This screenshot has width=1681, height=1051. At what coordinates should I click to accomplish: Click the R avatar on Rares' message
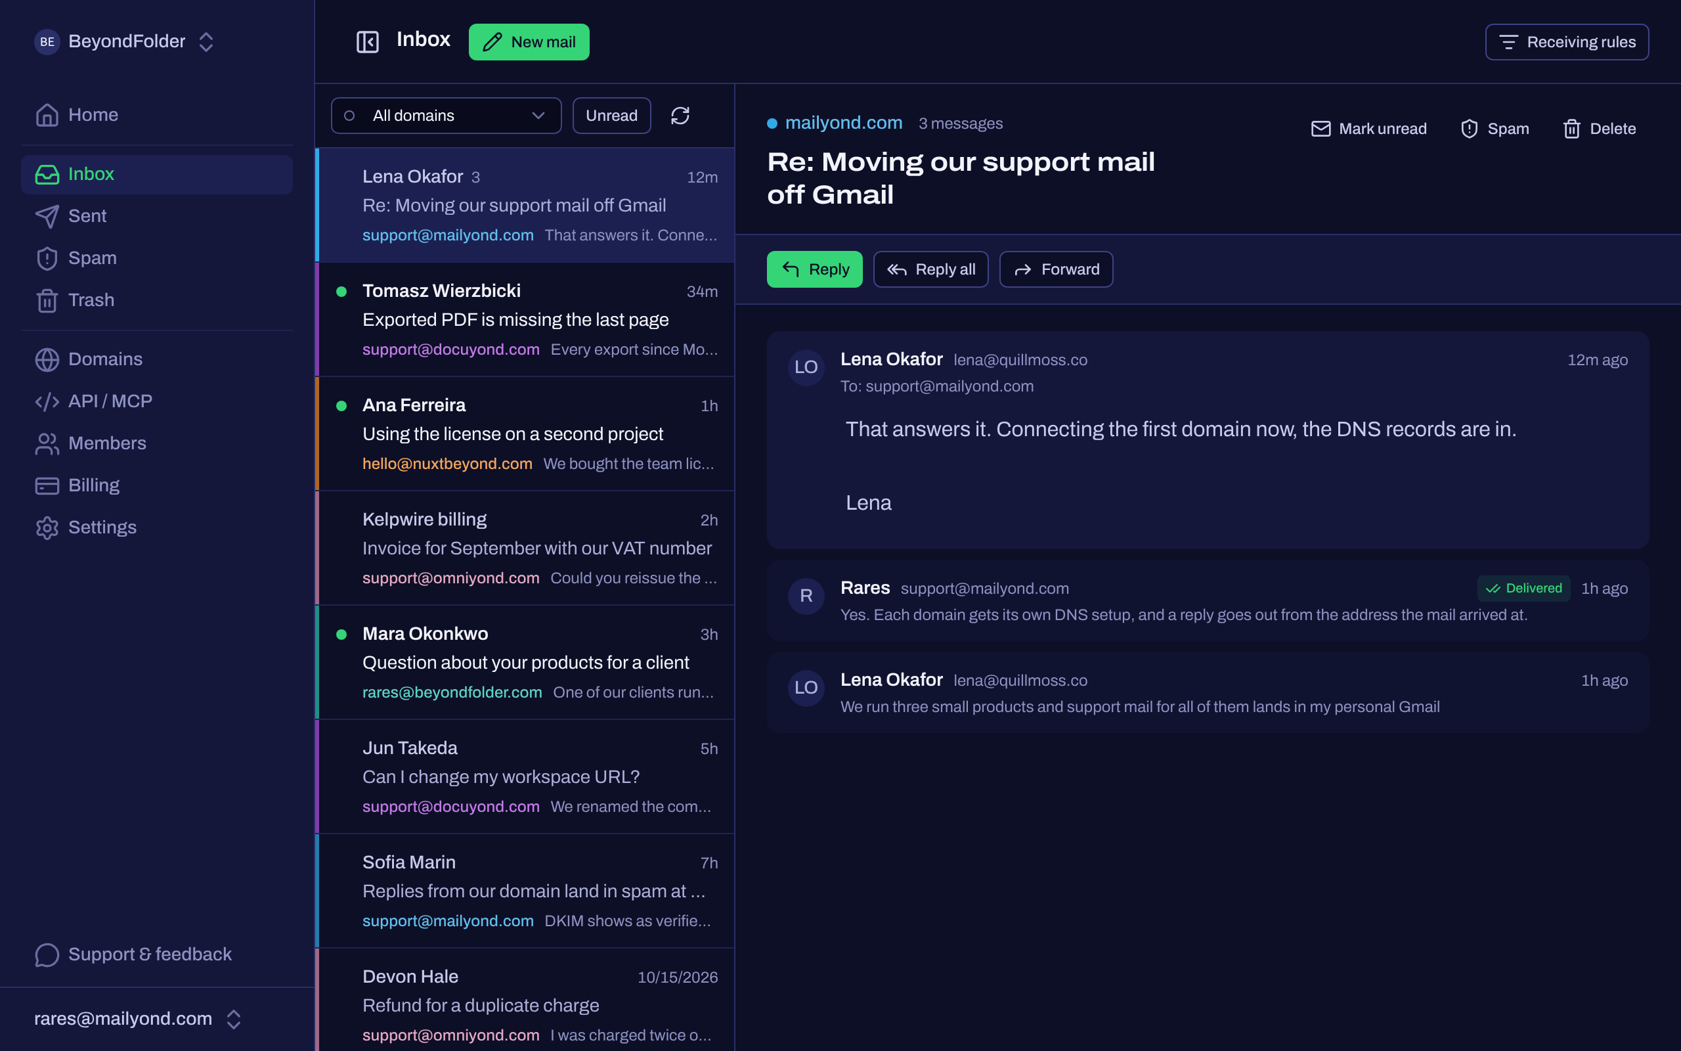point(806,596)
